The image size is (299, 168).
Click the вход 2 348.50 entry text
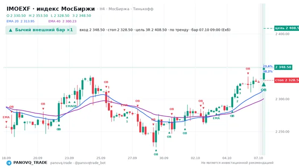pyautogui.click(x=92, y=30)
